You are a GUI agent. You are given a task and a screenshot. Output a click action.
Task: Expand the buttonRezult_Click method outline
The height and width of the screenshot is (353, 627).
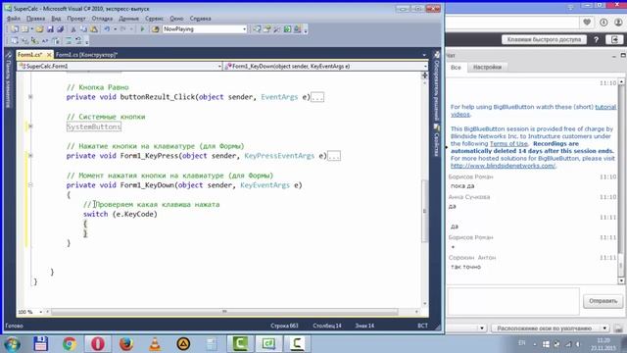pyautogui.click(x=30, y=97)
